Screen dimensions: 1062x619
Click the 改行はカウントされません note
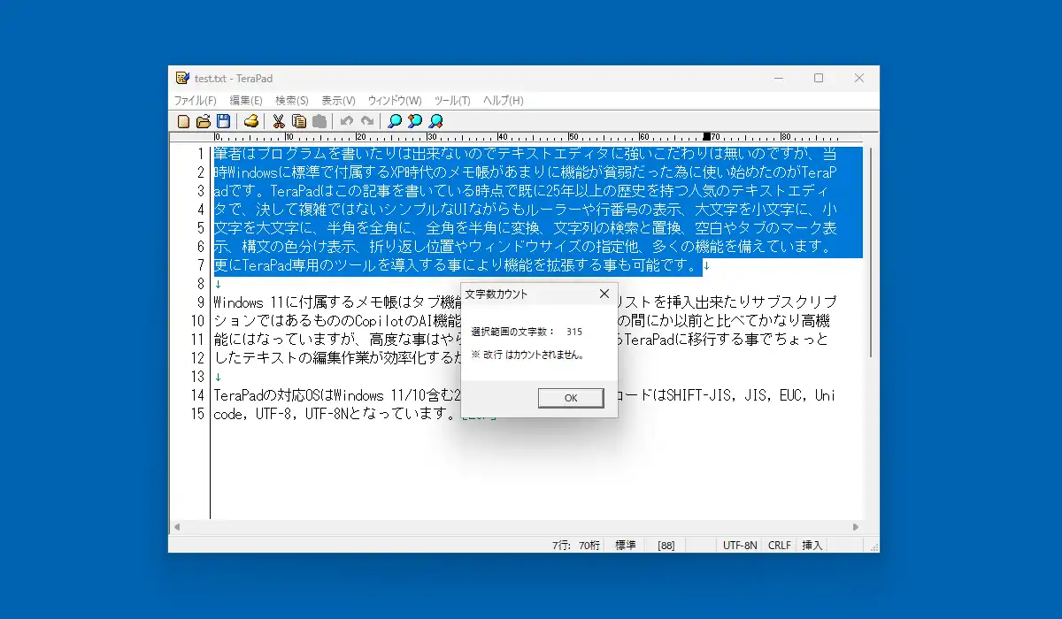click(527, 355)
